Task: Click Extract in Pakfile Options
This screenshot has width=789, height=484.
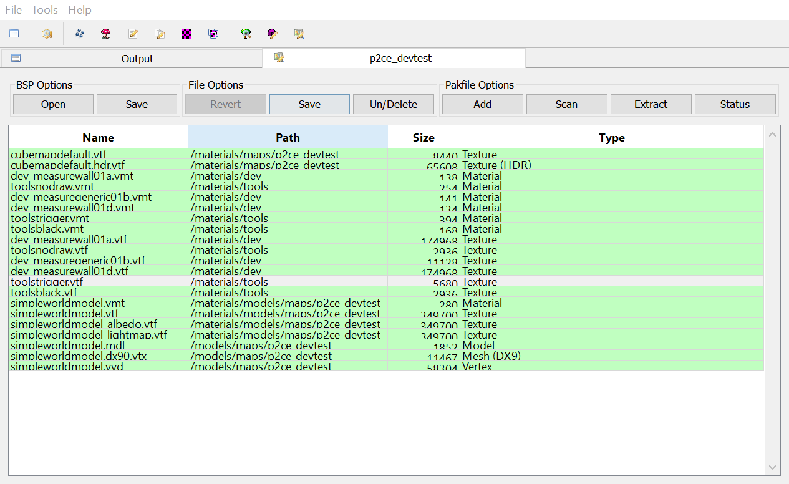Action: click(651, 104)
